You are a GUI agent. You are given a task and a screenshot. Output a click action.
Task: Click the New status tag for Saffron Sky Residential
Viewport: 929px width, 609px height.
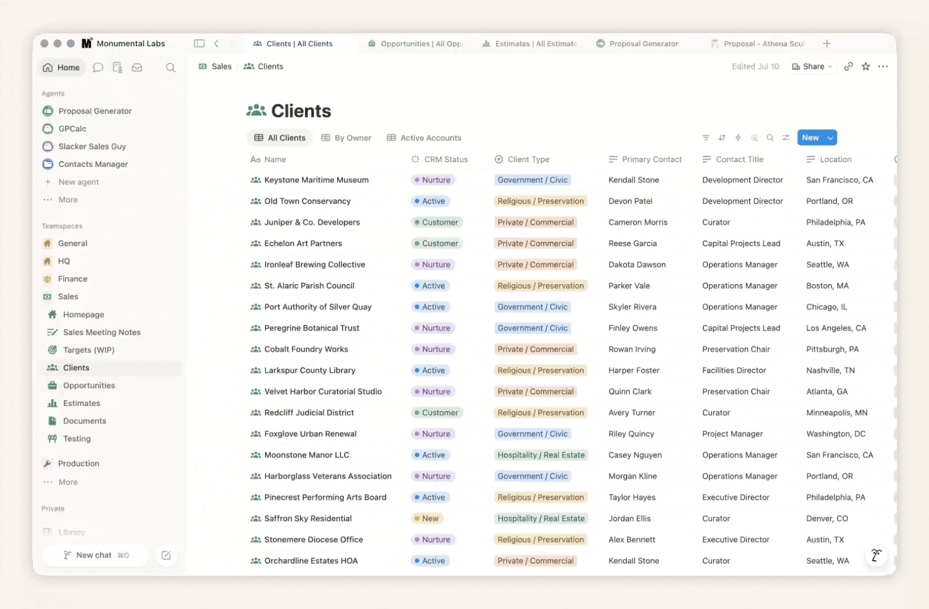pos(427,518)
